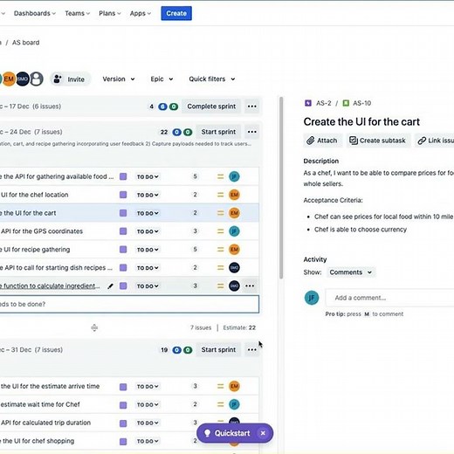Screen dimensions: 454x454
Task: Select the unassigned avatar filter
Action: coord(37,79)
